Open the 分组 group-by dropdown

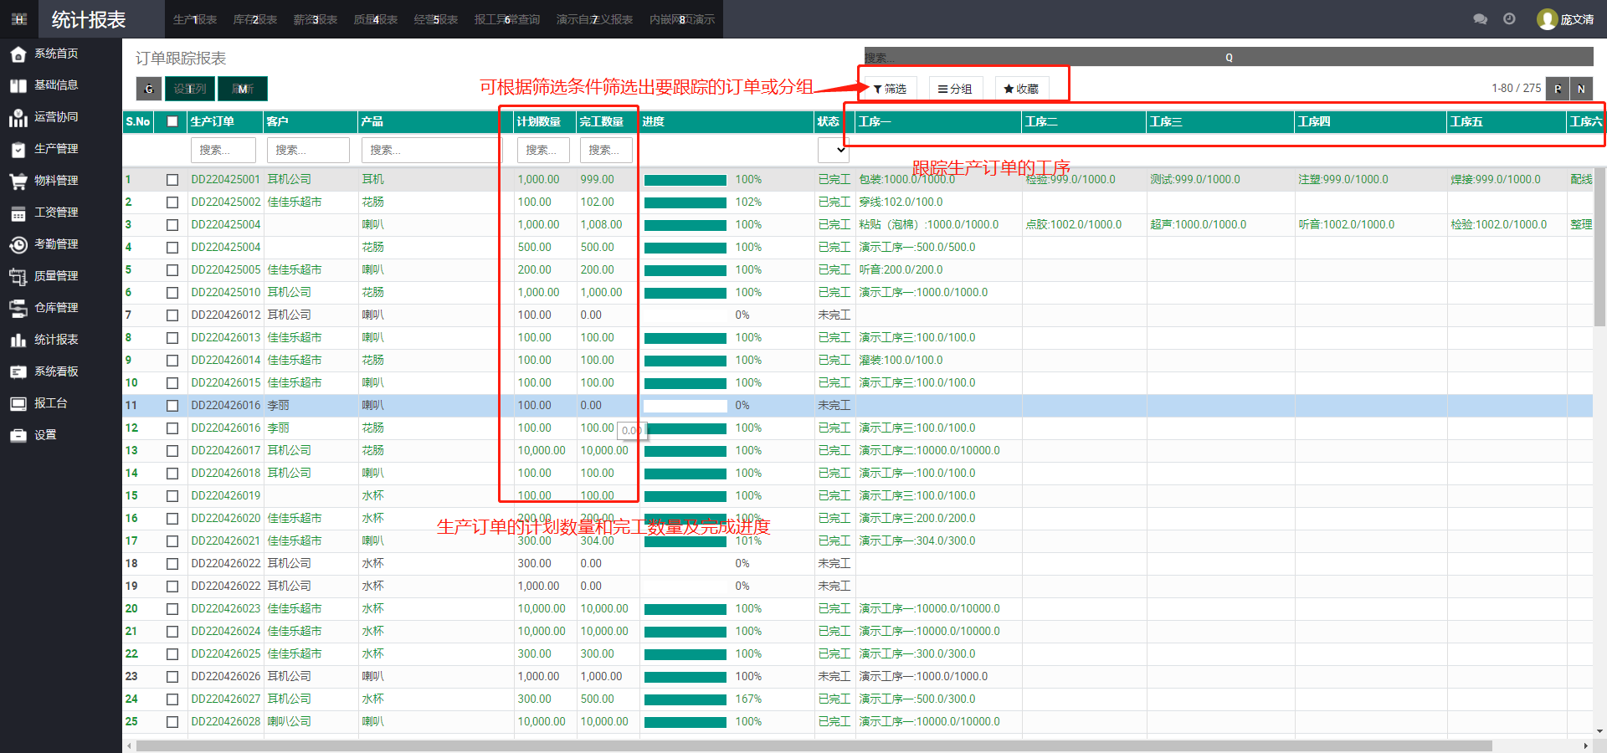click(x=955, y=89)
